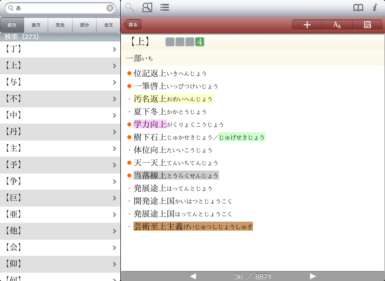This screenshot has height=281, width=385.
Task: Open the bookmarks book icon
Action: coord(358,8)
